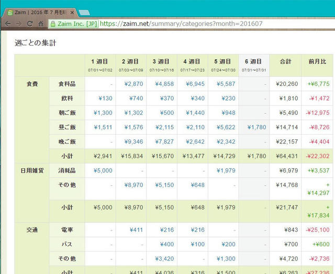Open バス week 4 amount ¥100
This screenshot has width=335, height=274.
tap(198, 244)
